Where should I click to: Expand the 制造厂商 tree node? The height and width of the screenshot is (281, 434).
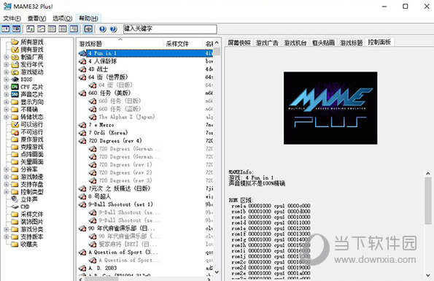pyautogui.click(x=6, y=57)
